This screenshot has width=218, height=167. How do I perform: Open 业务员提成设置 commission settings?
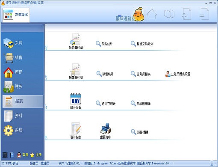click(x=178, y=74)
